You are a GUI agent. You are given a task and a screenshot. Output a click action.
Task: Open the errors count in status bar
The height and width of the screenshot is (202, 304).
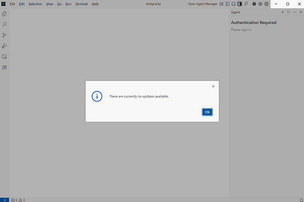click(15, 200)
